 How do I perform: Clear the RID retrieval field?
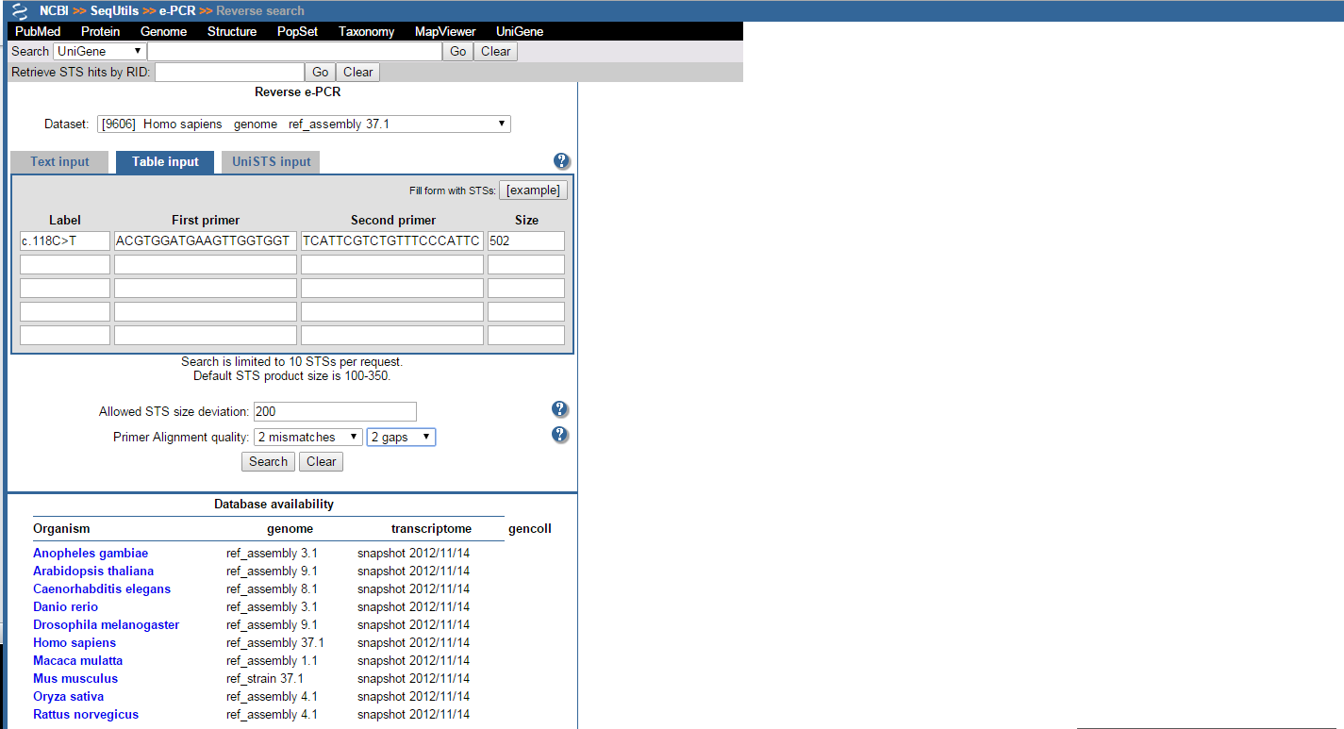[x=358, y=72]
